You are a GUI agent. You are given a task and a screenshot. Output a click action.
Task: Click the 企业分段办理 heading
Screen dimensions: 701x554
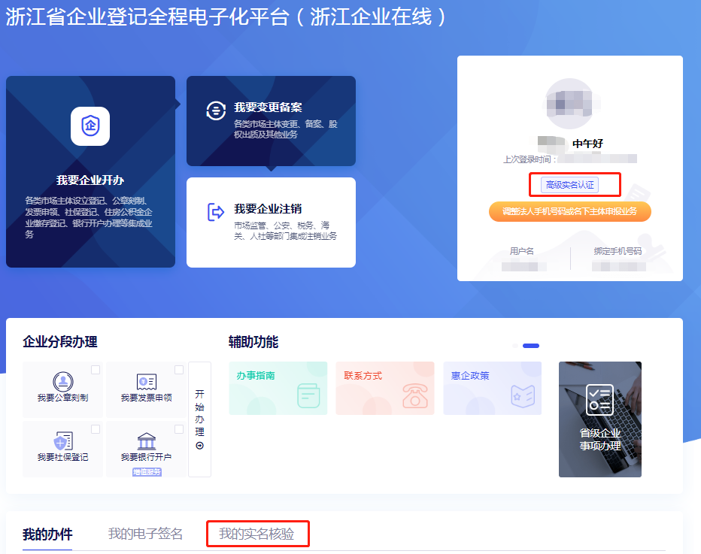(60, 342)
